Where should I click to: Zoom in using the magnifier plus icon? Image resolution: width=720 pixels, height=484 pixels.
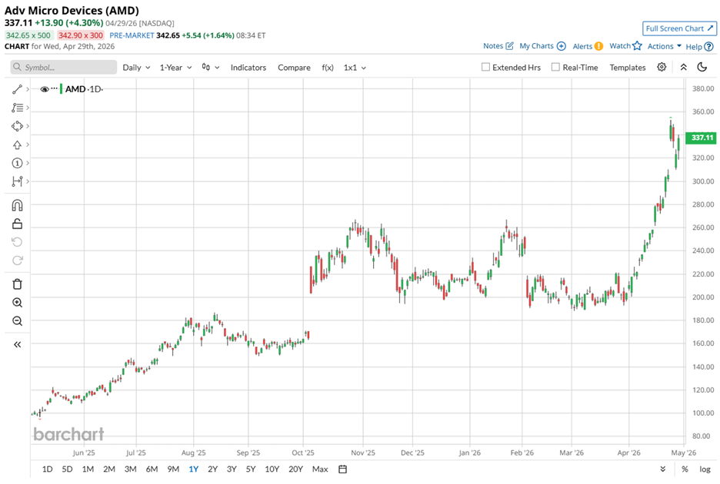(17, 303)
